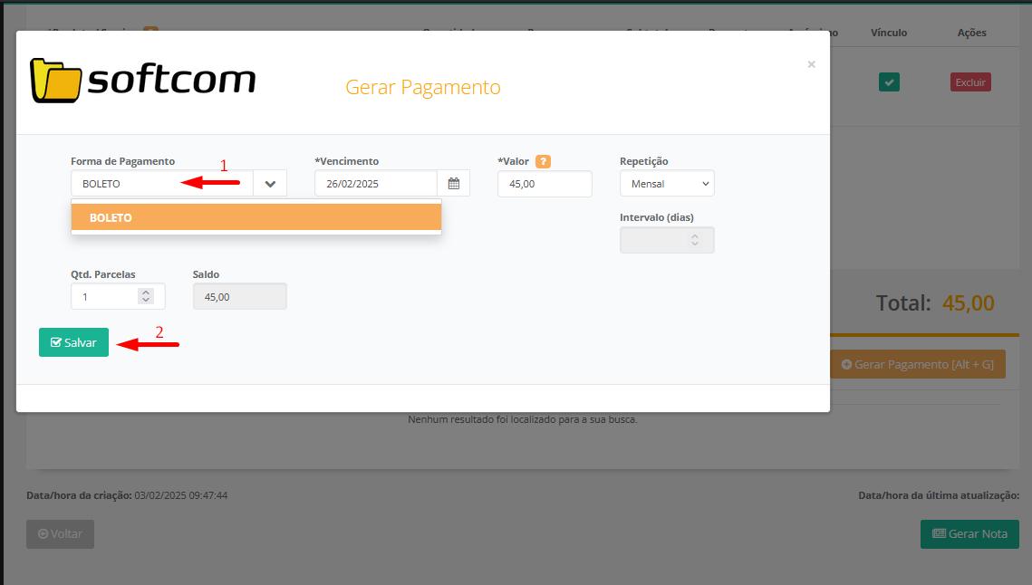The width and height of the screenshot is (1032, 585).
Task: Click Gerar Pagamento [Alt + G] button
Action: tap(918, 364)
